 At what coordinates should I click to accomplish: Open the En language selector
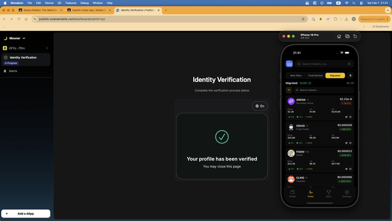260,106
